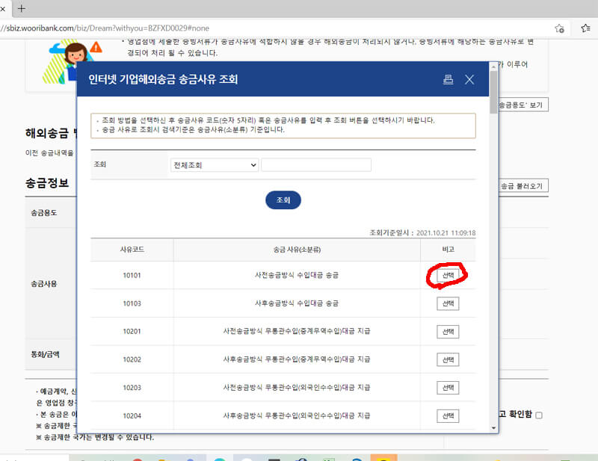598x461 pixels.
Task: Click code cell 10204
Action: click(132, 415)
